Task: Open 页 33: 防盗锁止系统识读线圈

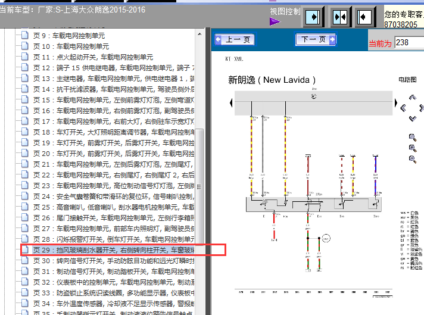Action: (x=114, y=293)
